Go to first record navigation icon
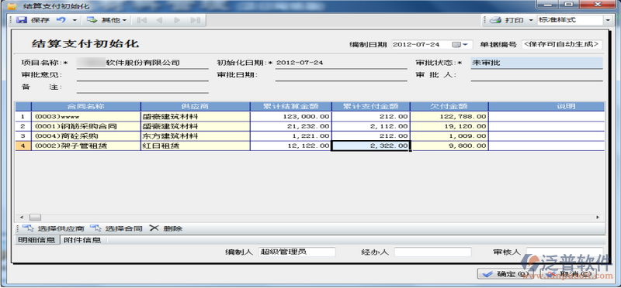Image resolution: width=621 pixels, height=288 pixels. tap(141, 20)
